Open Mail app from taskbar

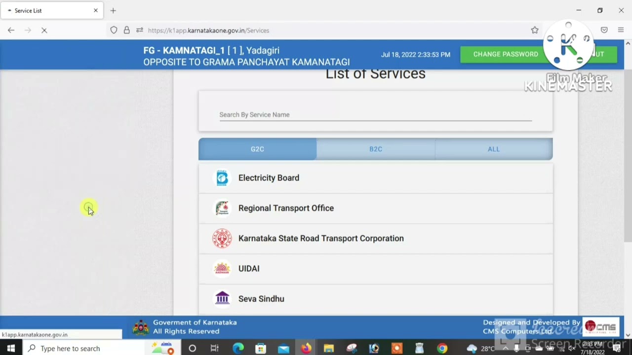point(283,348)
